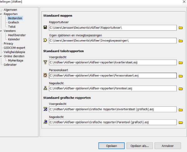Collapse the Rapporten tree node
Image resolution: width=187 pixels, height=152 pixels.
(2, 14)
